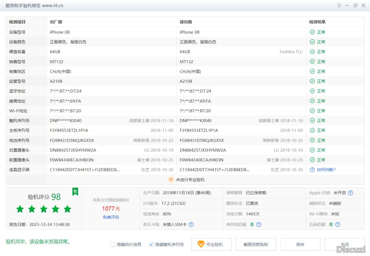Viewport: 370px width, 256px height.
Task: Click the 已过保修期 warranty status
Action: click(x=256, y=193)
